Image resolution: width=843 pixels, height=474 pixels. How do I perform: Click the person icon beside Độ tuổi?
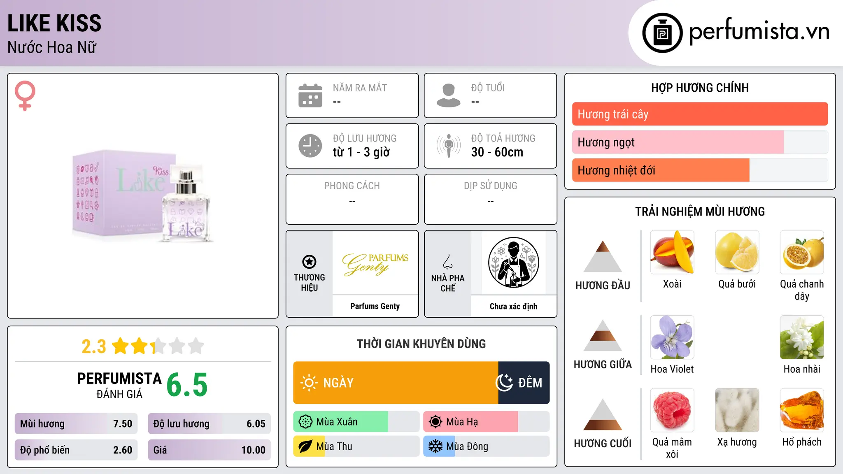(449, 95)
